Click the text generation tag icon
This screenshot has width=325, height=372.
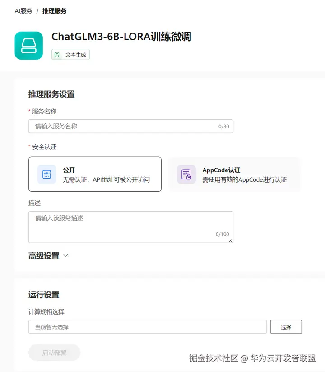coord(57,55)
